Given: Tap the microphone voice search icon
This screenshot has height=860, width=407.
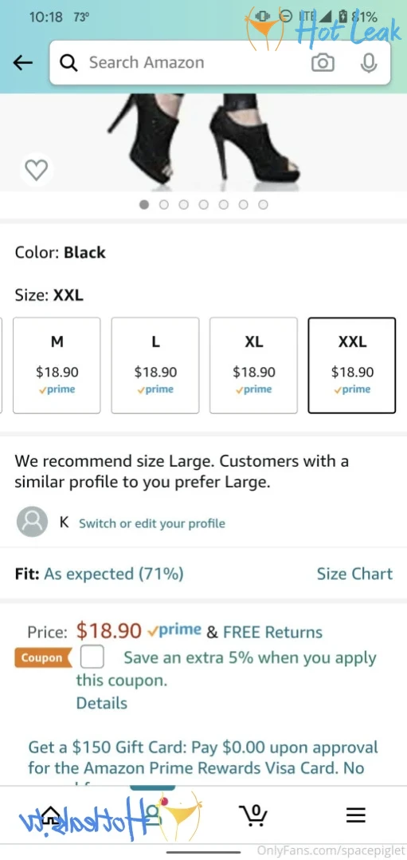Looking at the screenshot, I should [x=369, y=63].
